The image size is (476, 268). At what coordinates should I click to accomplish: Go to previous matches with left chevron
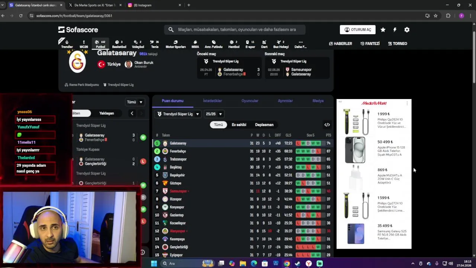click(x=132, y=113)
